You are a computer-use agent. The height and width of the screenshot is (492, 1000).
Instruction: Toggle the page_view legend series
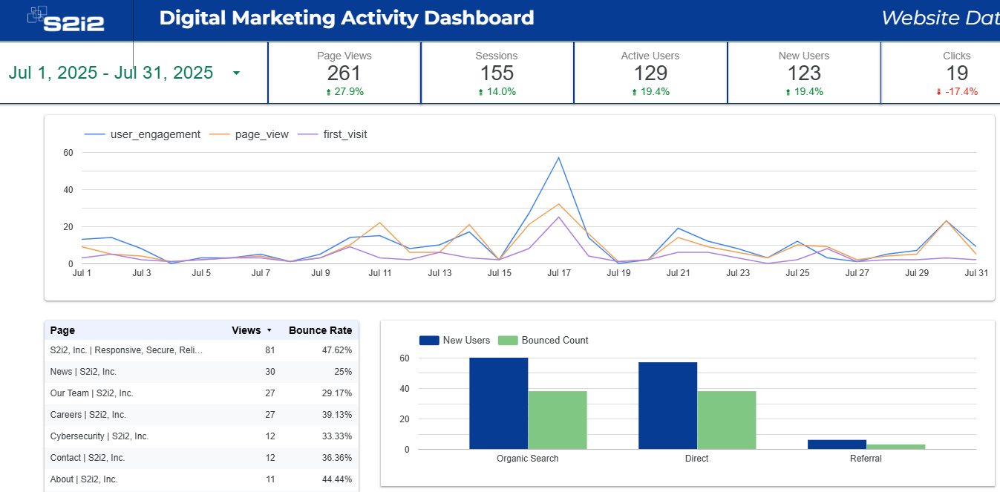coord(249,134)
